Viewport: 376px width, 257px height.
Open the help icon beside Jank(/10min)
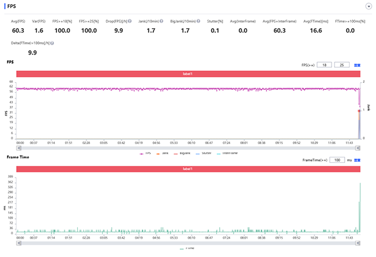tap(163, 21)
